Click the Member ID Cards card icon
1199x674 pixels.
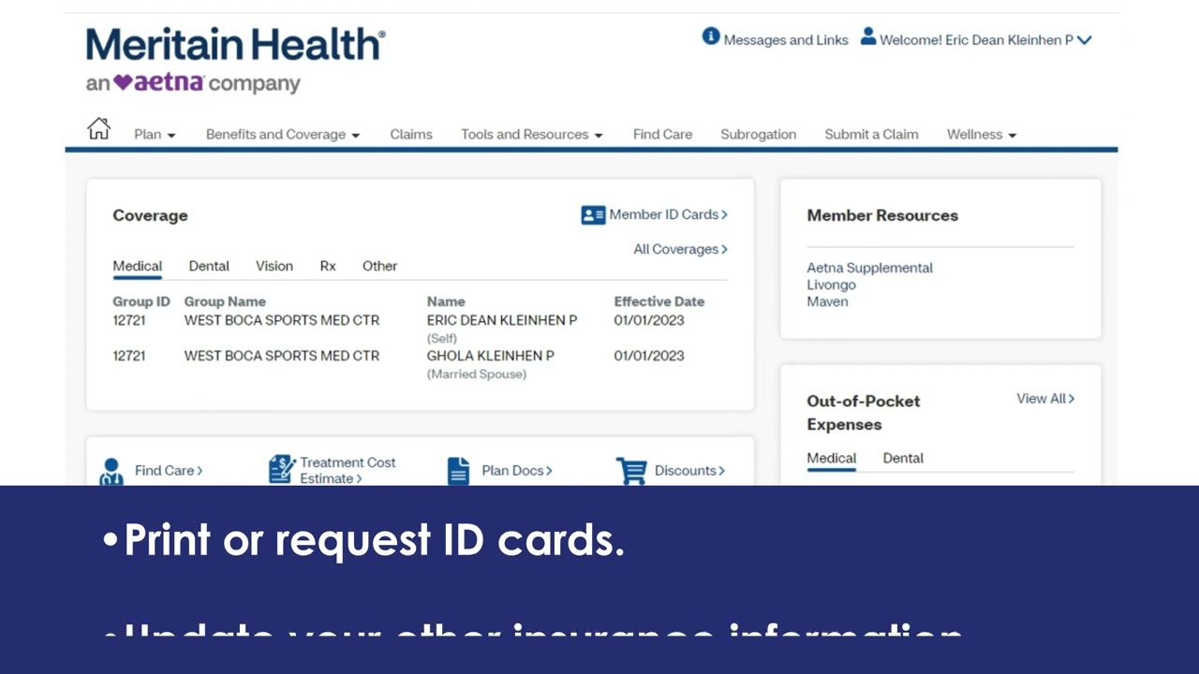click(x=593, y=215)
